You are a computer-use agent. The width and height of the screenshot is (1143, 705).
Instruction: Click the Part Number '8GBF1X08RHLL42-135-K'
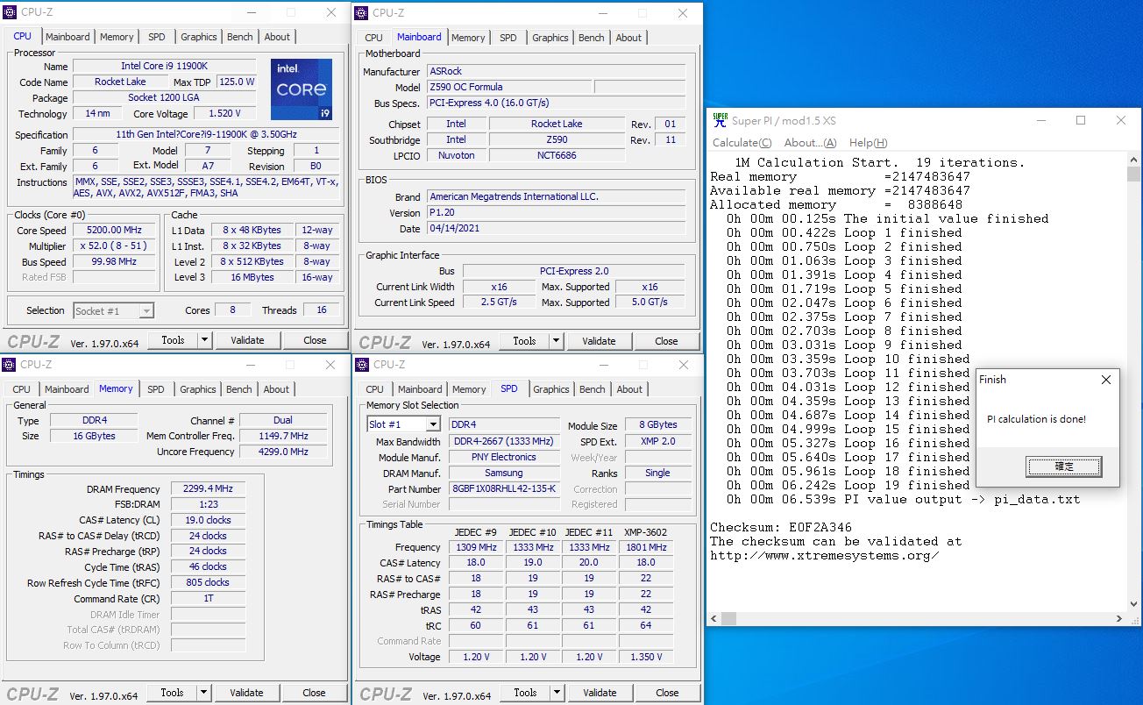click(x=504, y=488)
